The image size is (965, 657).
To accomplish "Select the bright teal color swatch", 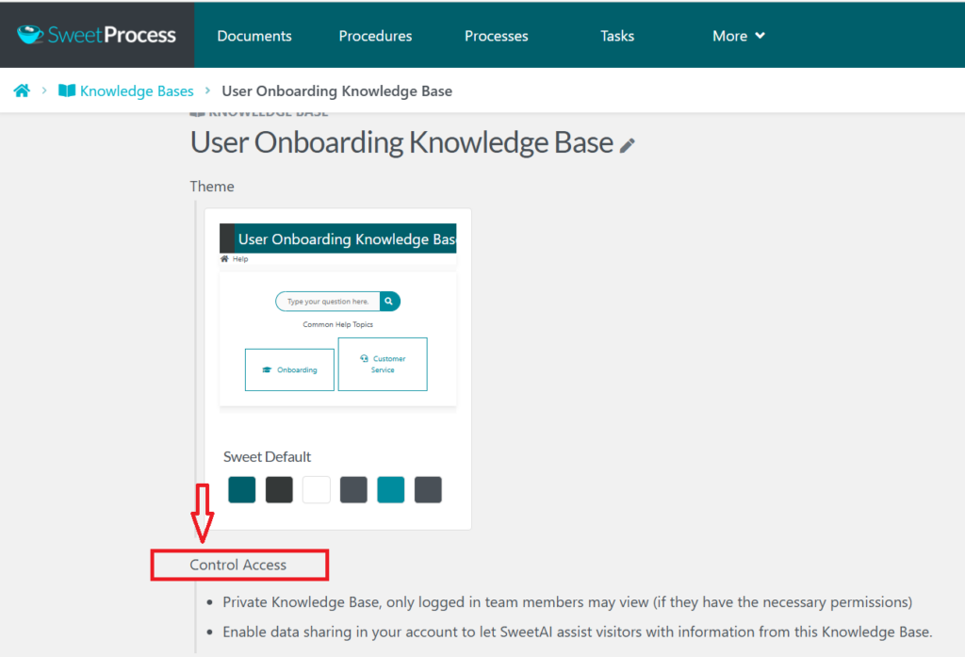I will pos(391,489).
